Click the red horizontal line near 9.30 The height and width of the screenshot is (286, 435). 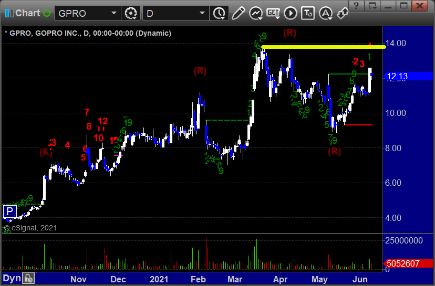358,125
